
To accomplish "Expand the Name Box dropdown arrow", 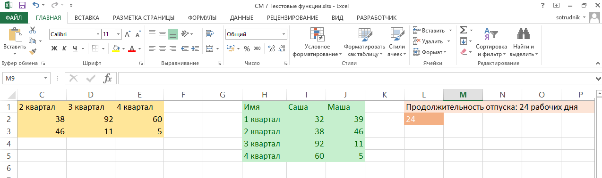I will 46,78.
